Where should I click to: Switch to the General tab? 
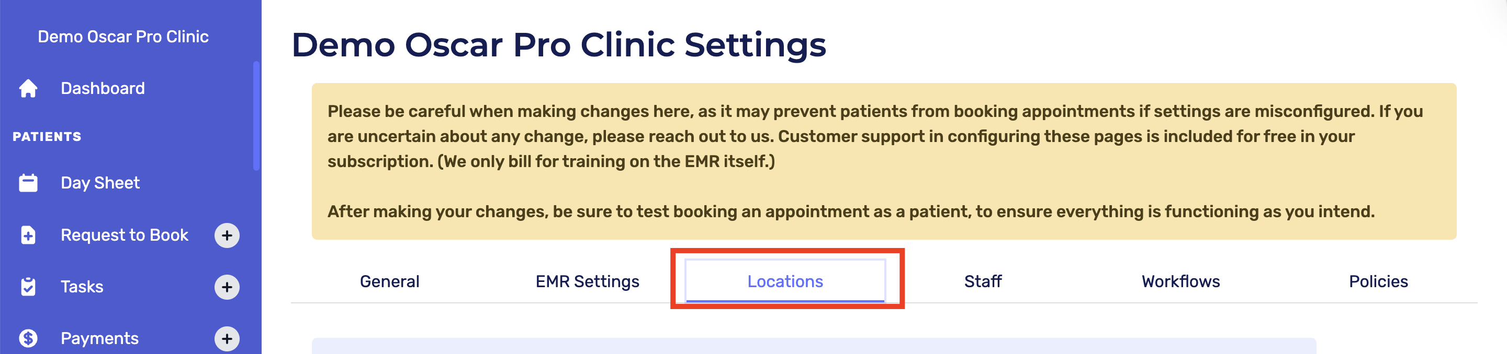click(x=390, y=281)
